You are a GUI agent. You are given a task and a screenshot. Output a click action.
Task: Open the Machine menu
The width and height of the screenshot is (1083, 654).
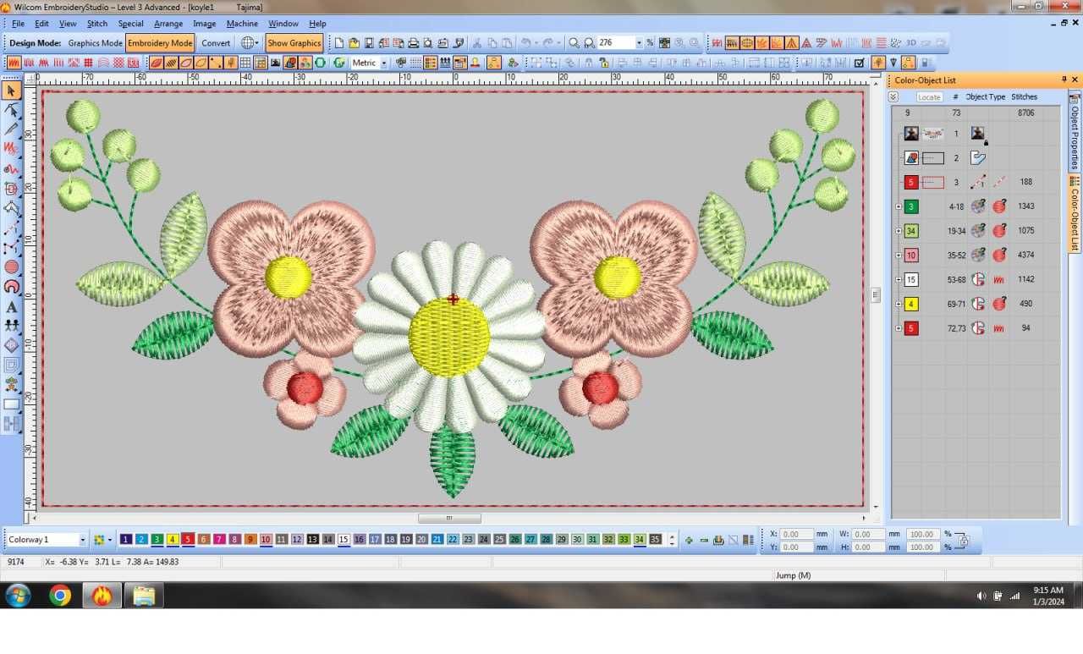click(242, 24)
